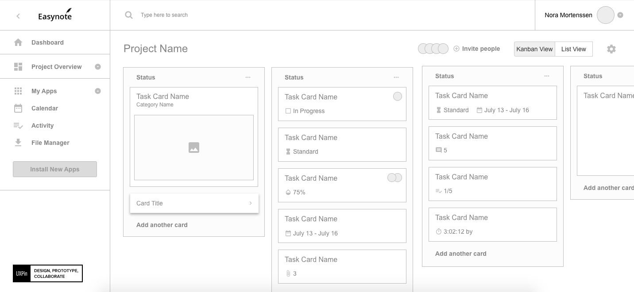Viewport: 634px width, 292px height.
Task: Click Add another card in fourth column
Action: 609,188
